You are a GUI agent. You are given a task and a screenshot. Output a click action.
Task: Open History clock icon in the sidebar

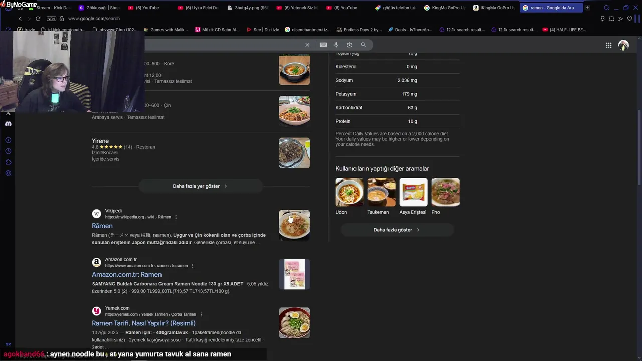[8, 151]
